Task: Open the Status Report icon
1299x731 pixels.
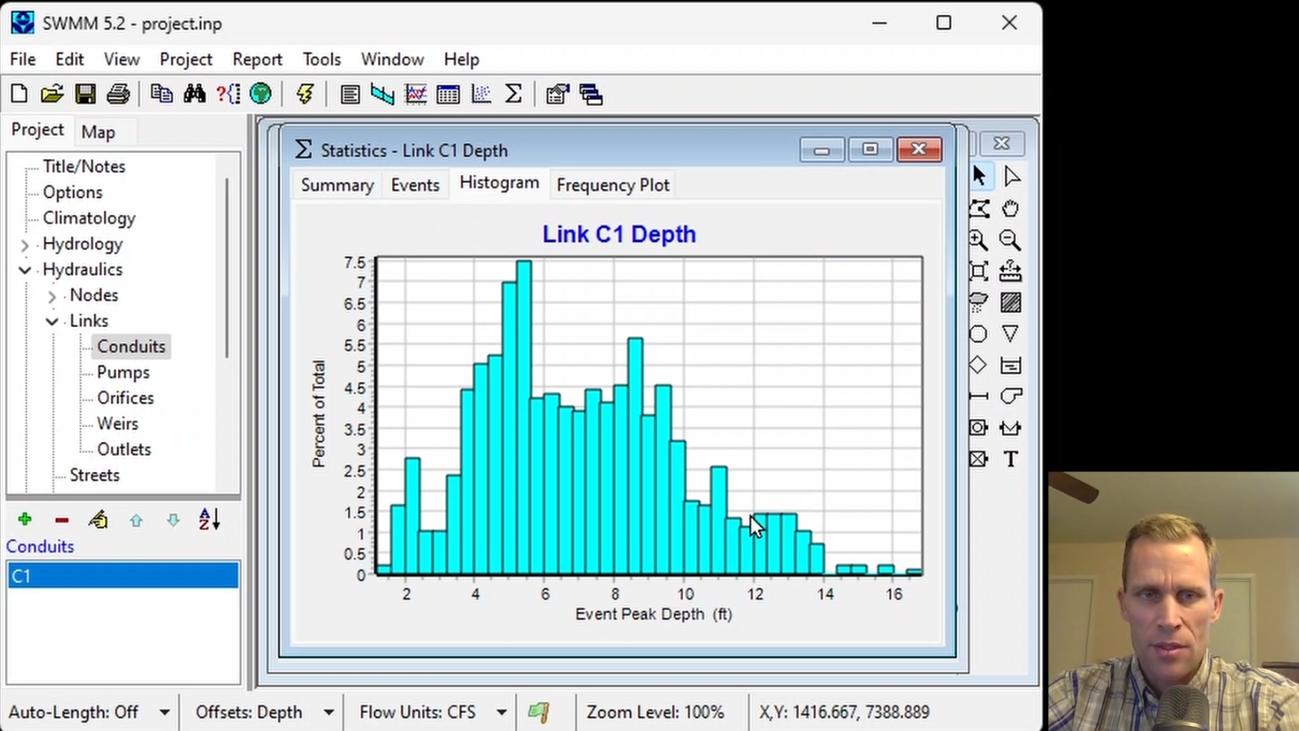Action: click(x=349, y=95)
